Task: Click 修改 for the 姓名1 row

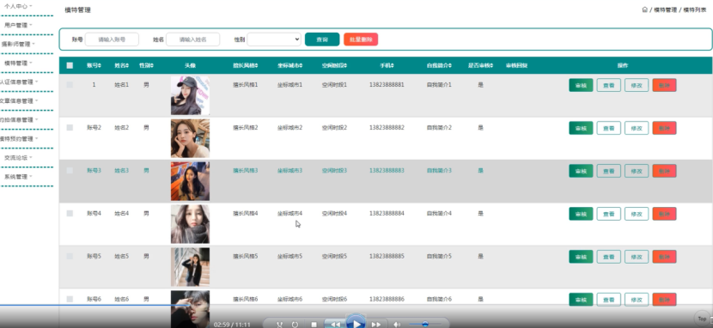Action: [637, 85]
